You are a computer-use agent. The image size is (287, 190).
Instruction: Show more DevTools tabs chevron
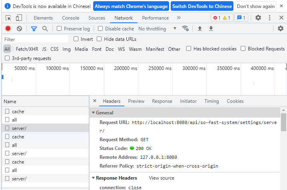point(179,18)
